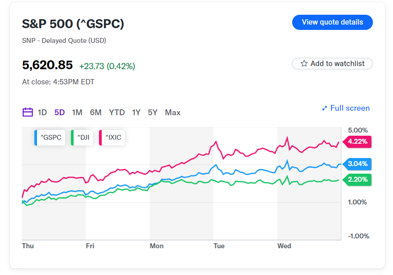Click the blue ^GSPC color bar in legend
The height and width of the screenshot is (275, 393).
[37, 137]
